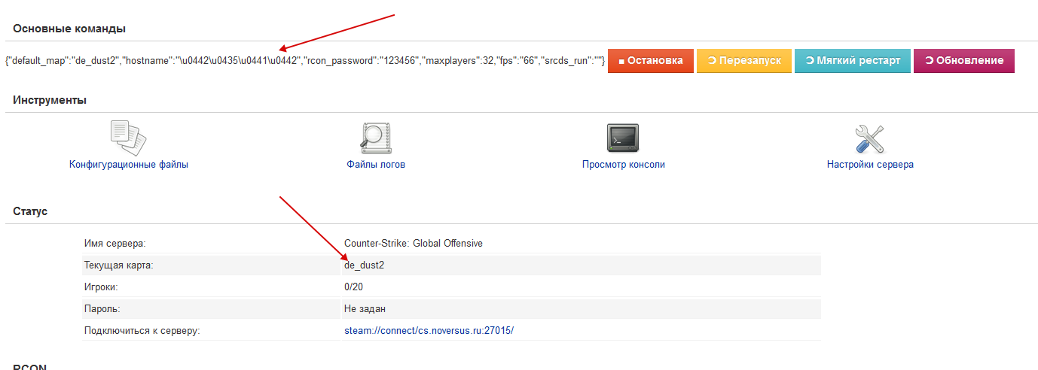Click the Пароль value Не задан

[x=365, y=309]
